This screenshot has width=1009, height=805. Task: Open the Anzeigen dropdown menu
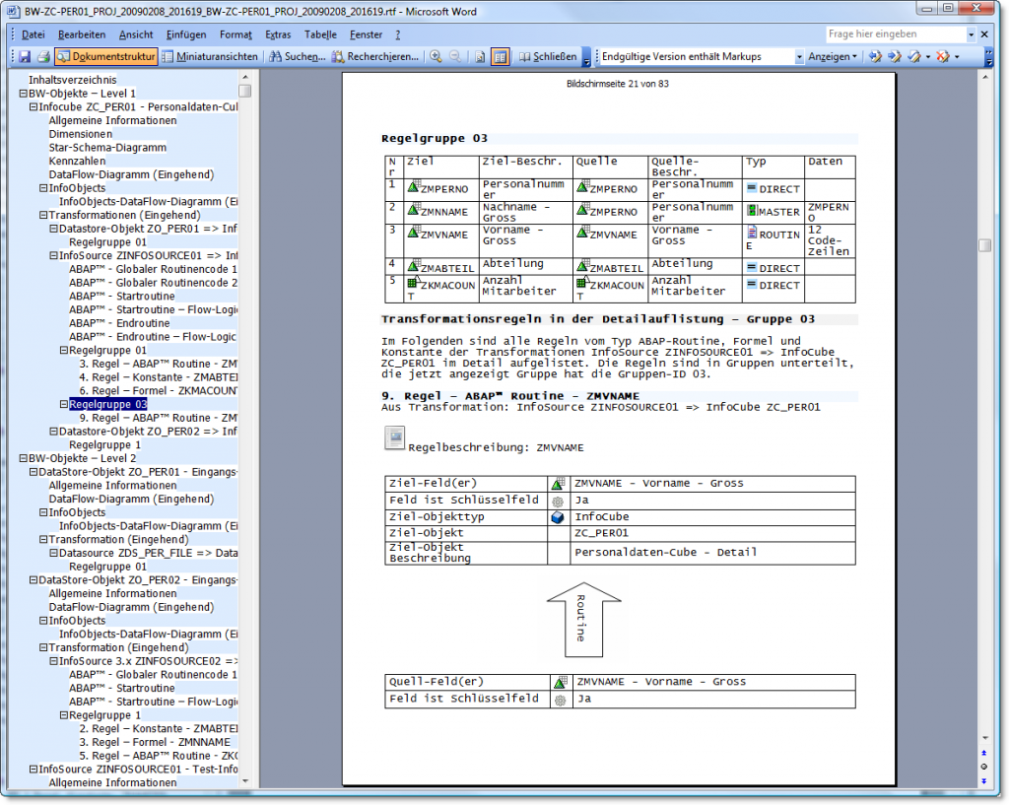tap(844, 56)
